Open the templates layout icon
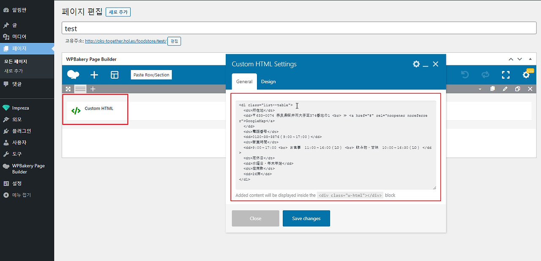 (x=115, y=75)
